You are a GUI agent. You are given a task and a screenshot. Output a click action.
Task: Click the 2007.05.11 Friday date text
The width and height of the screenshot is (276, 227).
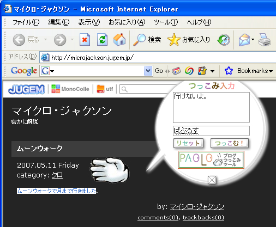48,165
